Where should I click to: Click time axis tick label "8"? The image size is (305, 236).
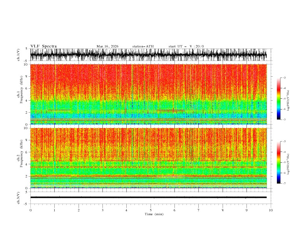(x=223, y=210)
